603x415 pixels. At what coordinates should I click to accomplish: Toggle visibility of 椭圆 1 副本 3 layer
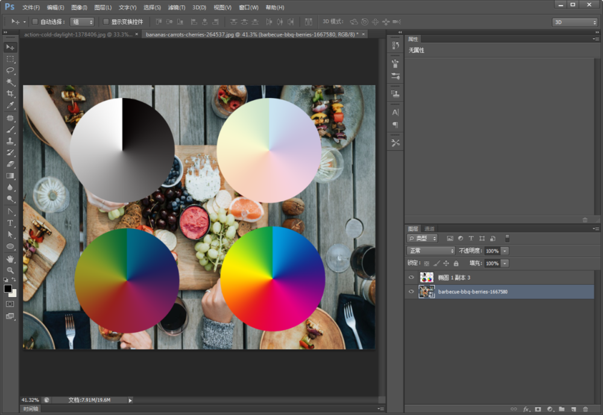pos(411,277)
